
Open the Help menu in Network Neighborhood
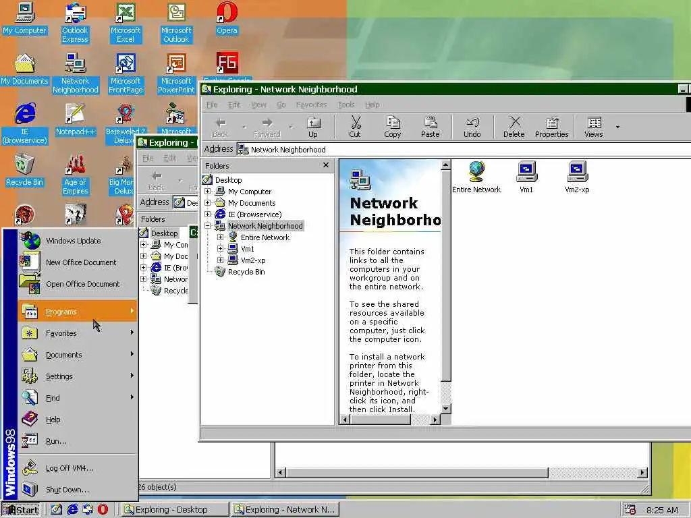click(x=372, y=105)
